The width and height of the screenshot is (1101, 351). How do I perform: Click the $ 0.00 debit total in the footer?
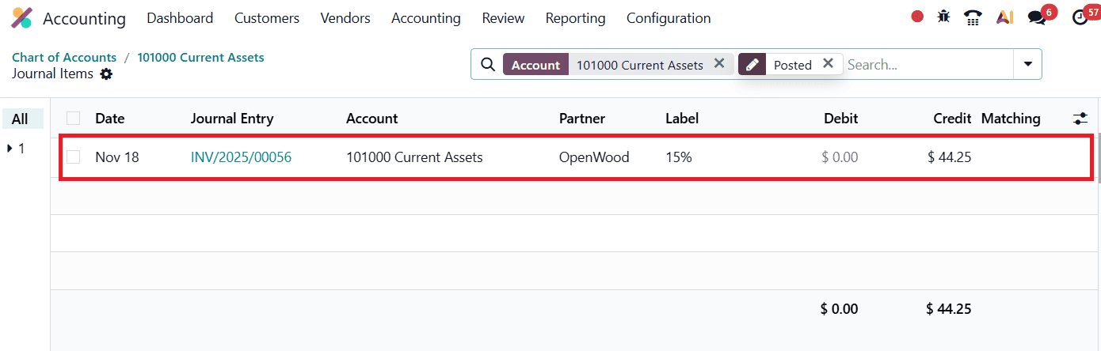[x=839, y=309]
